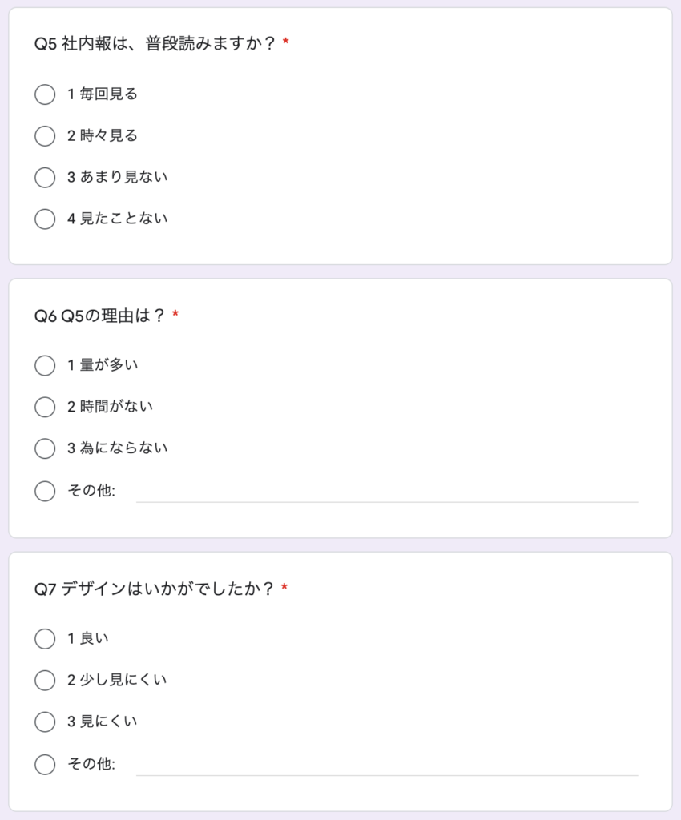Choose 2 時々見る under Q5
This screenshot has height=820, width=681.
pos(45,136)
